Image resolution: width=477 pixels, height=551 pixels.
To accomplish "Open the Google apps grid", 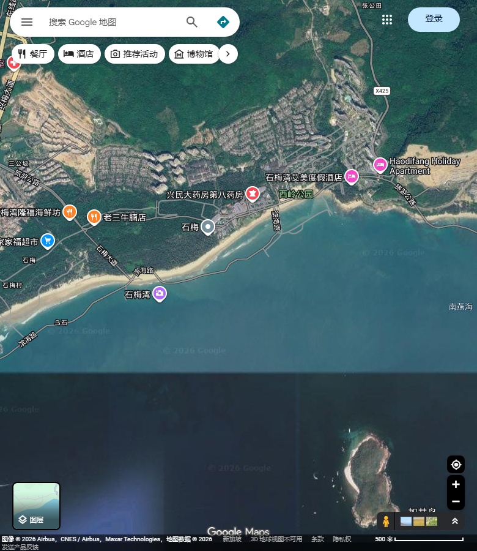I will [386, 20].
